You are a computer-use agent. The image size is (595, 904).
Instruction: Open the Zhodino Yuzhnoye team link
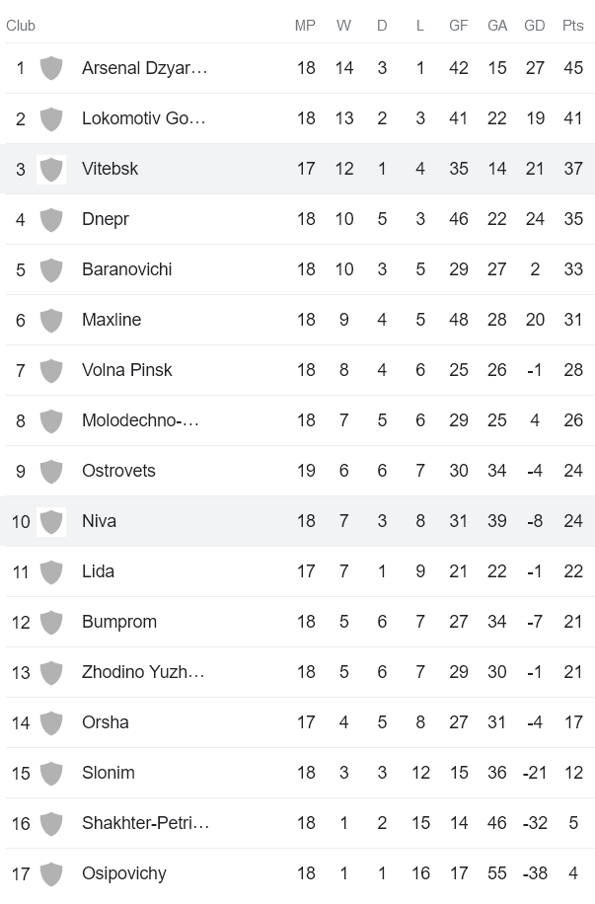143,672
